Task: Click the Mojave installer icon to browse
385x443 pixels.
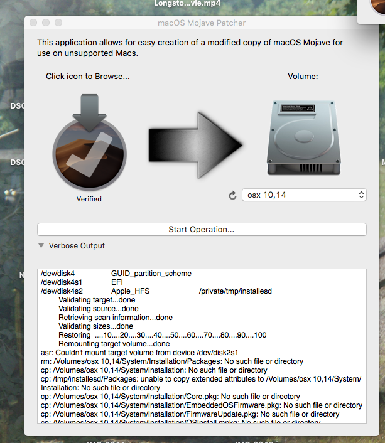Action: (x=89, y=142)
